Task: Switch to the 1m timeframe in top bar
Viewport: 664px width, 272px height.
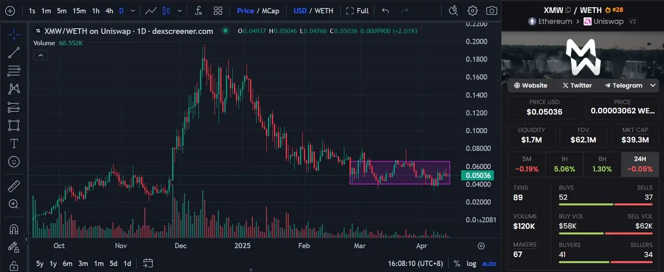Action: click(46, 11)
